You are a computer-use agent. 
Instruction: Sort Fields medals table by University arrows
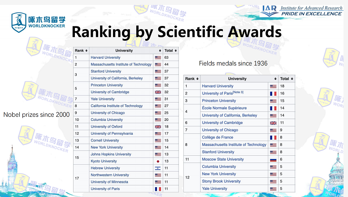point(275,79)
